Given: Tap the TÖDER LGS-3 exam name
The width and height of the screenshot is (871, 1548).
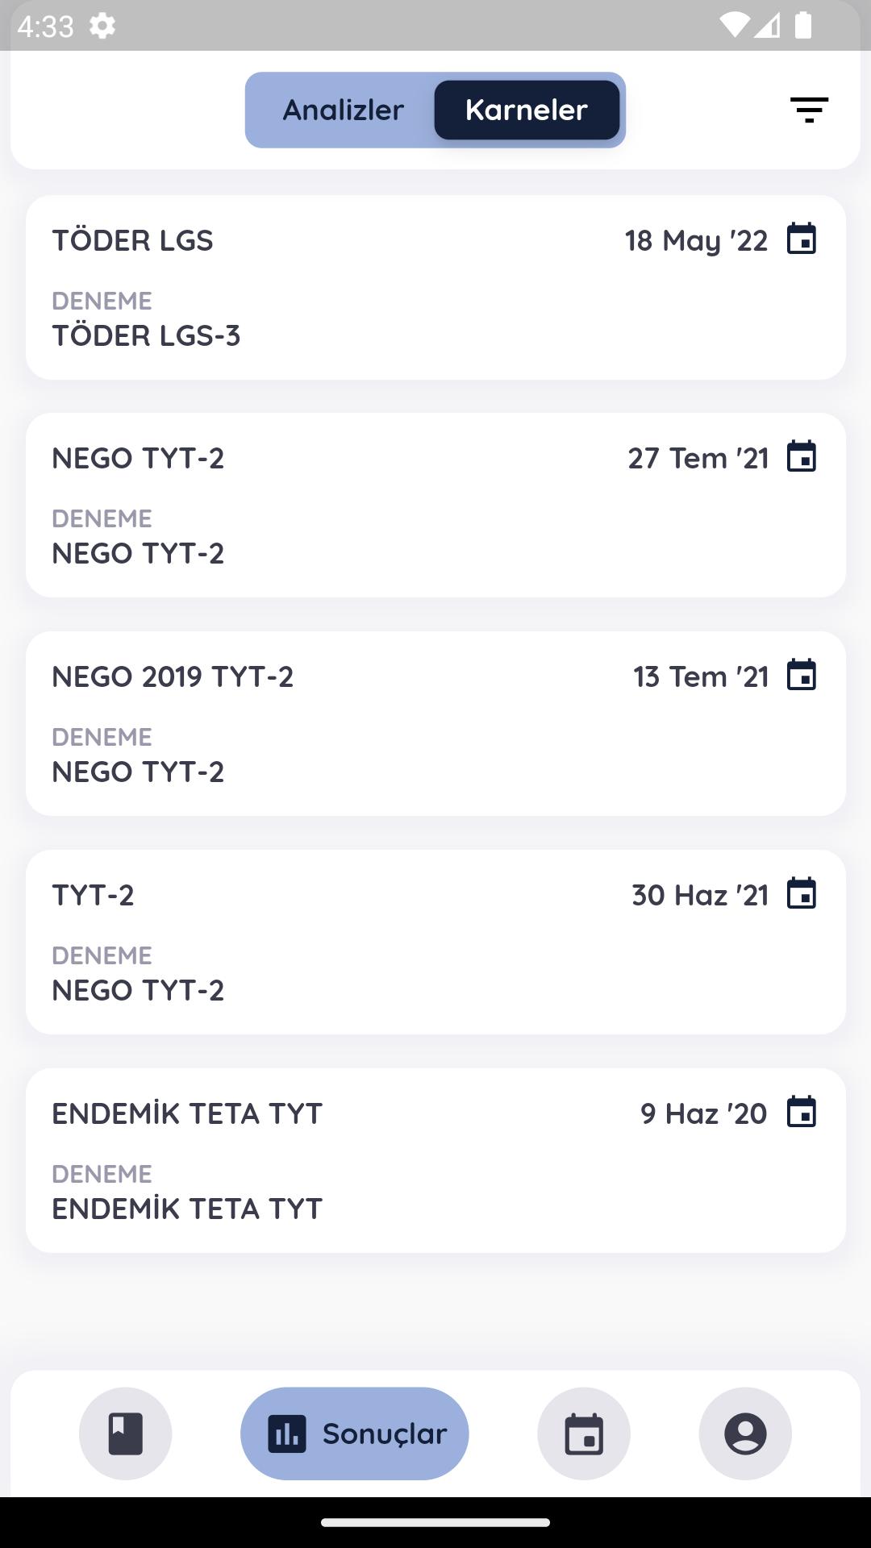Looking at the screenshot, I should tap(146, 335).
